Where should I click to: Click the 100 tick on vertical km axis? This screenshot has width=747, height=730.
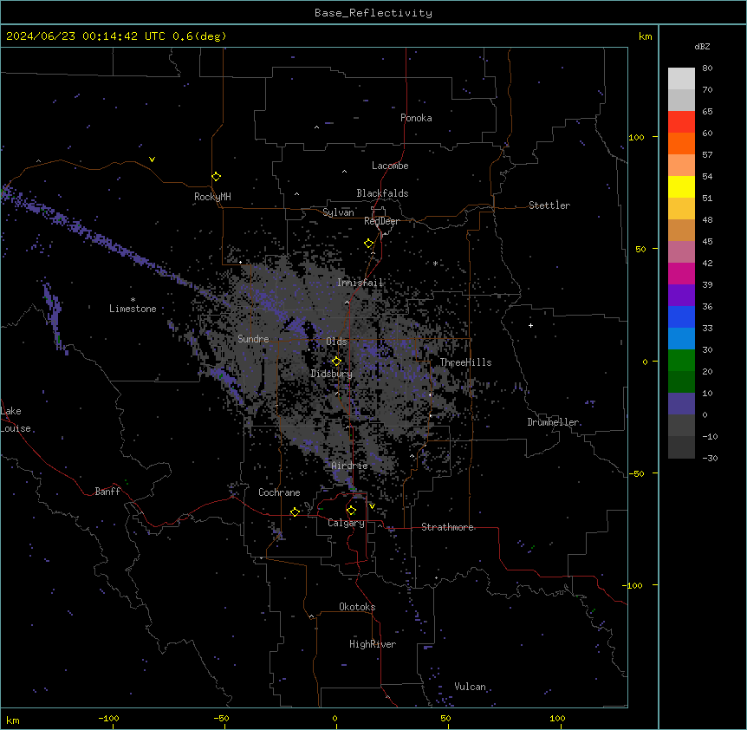[x=636, y=137]
